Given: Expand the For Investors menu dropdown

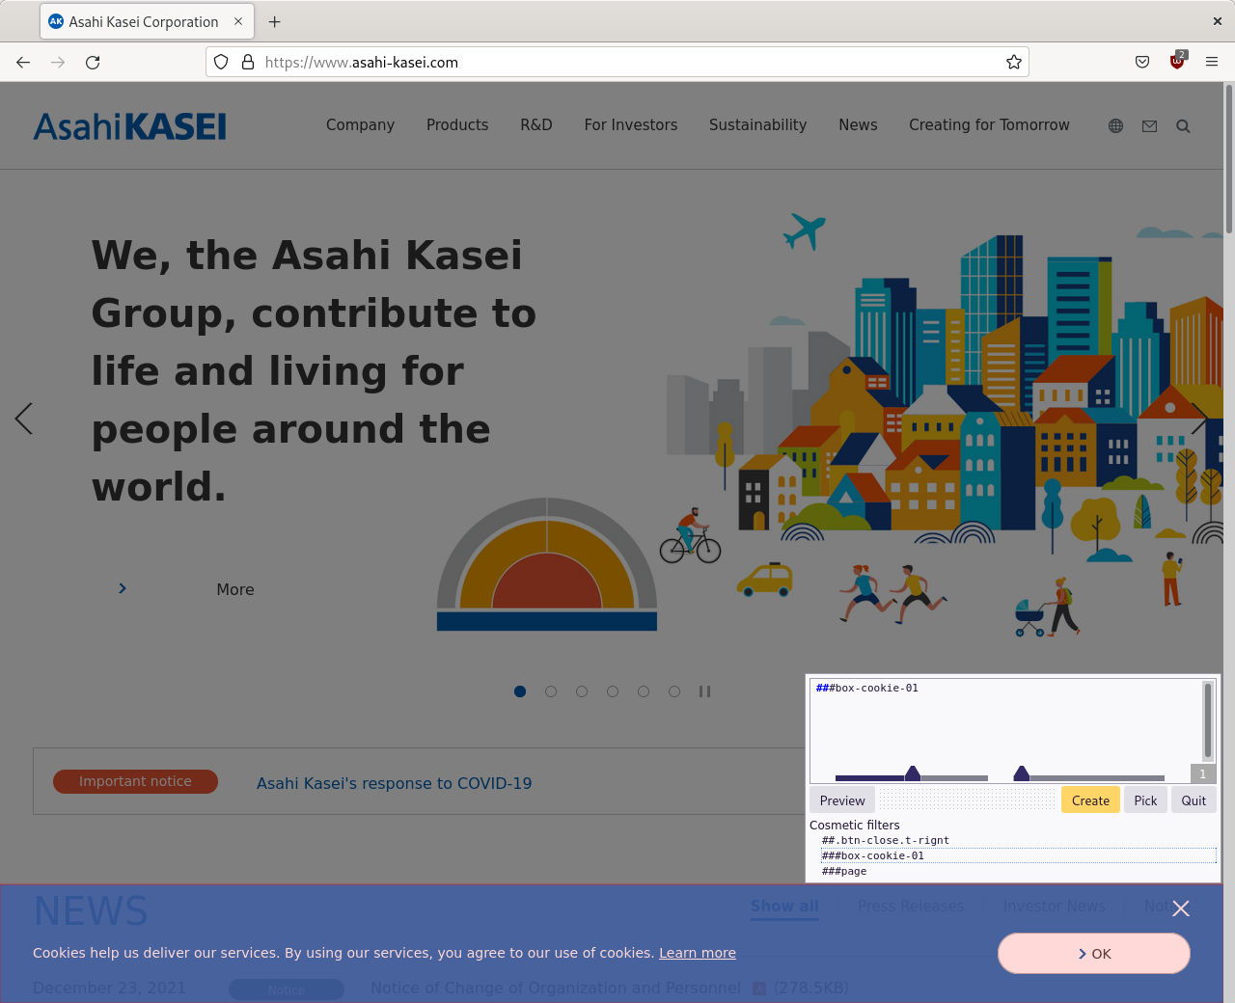Looking at the screenshot, I should point(631,125).
